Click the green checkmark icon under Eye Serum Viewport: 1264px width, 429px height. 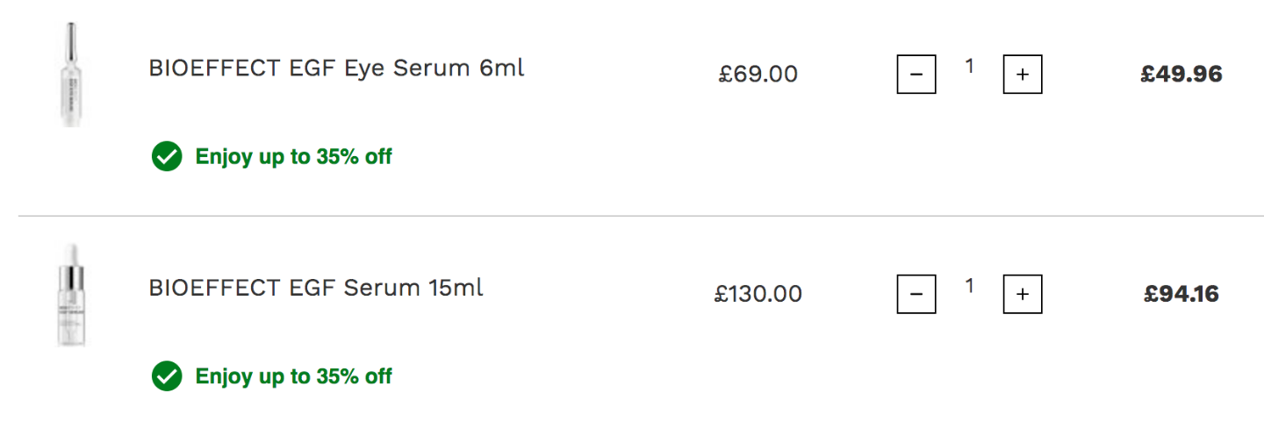coord(166,157)
